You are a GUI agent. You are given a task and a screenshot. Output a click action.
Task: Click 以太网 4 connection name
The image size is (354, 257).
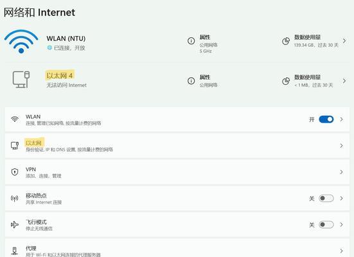(60, 75)
